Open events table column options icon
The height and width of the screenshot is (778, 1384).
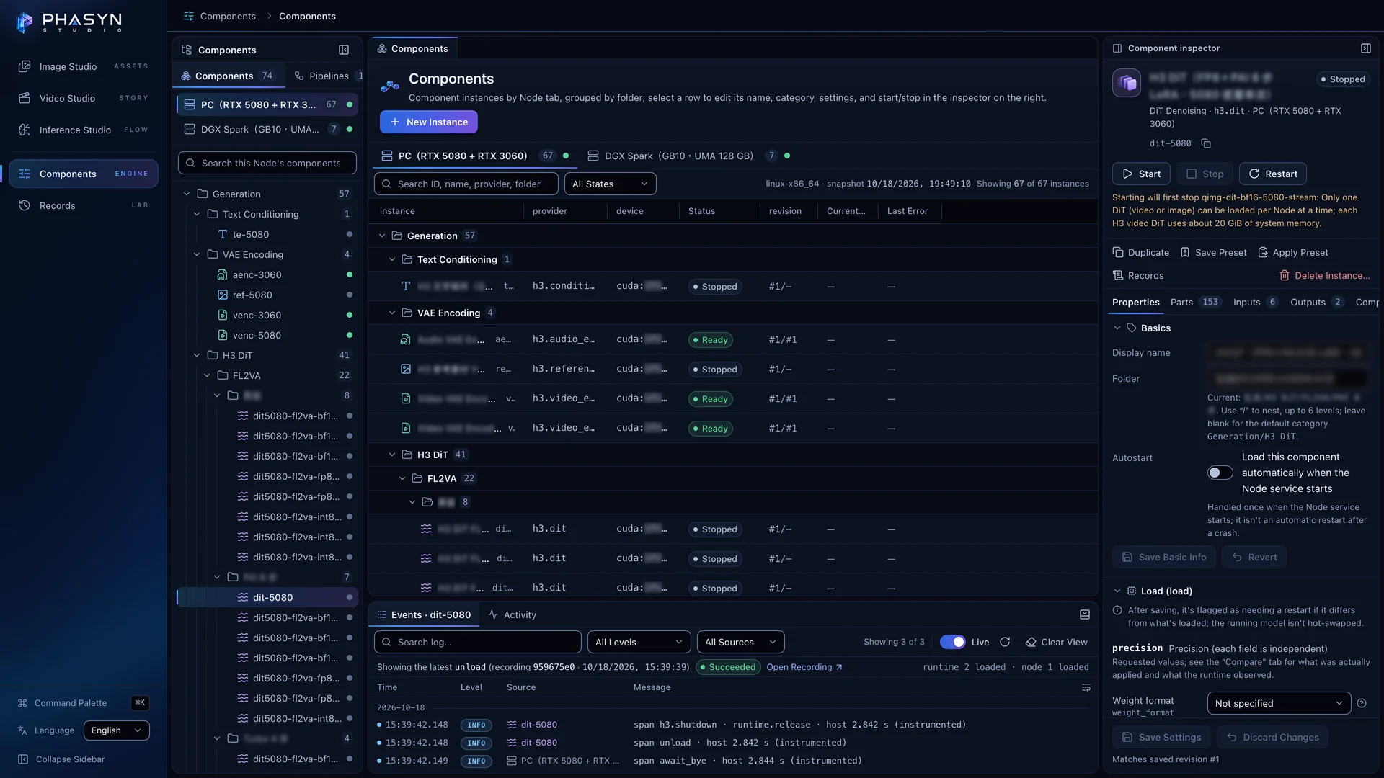coord(1086,687)
